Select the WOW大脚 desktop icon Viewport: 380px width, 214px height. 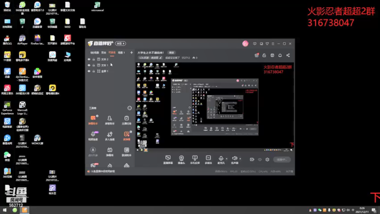coord(37,139)
